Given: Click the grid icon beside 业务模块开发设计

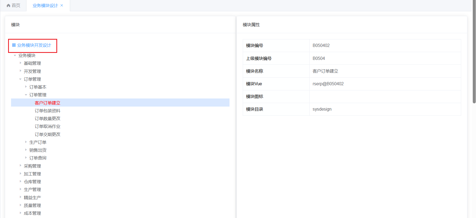Looking at the screenshot, I should [x=14, y=45].
